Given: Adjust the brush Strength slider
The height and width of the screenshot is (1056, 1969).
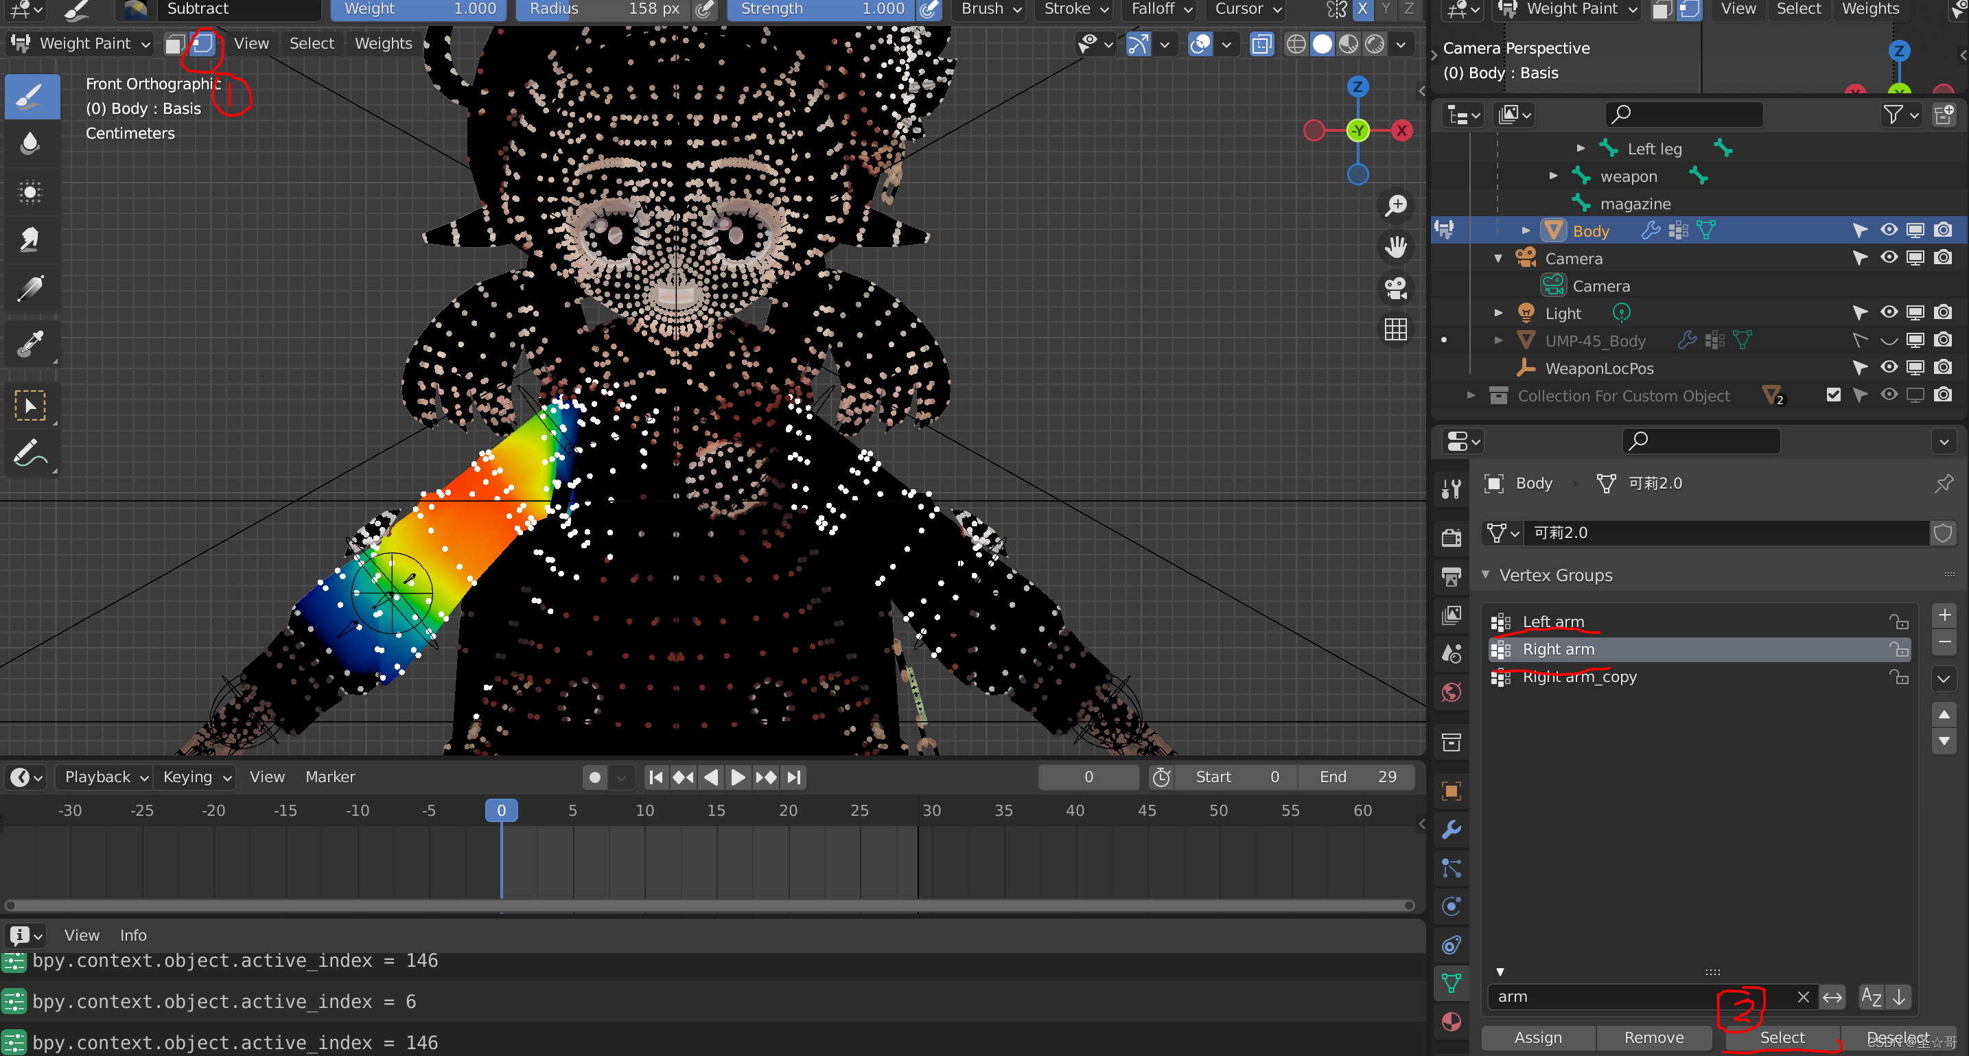Looking at the screenshot, I should point(821,9).
